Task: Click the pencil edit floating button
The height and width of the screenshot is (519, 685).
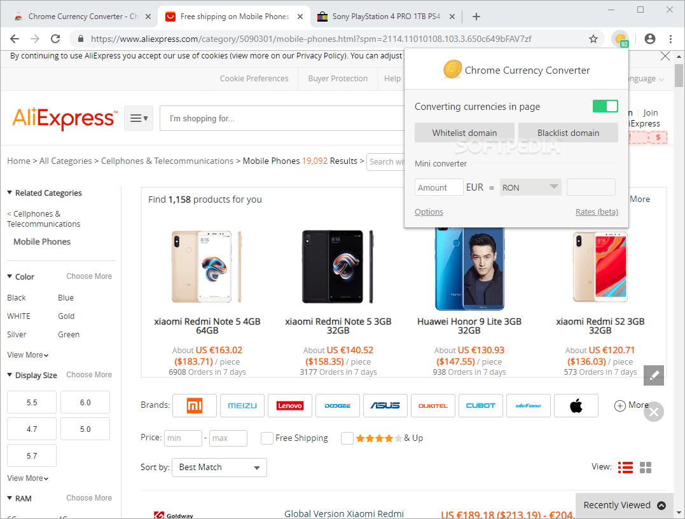Action: pos(654,375)
